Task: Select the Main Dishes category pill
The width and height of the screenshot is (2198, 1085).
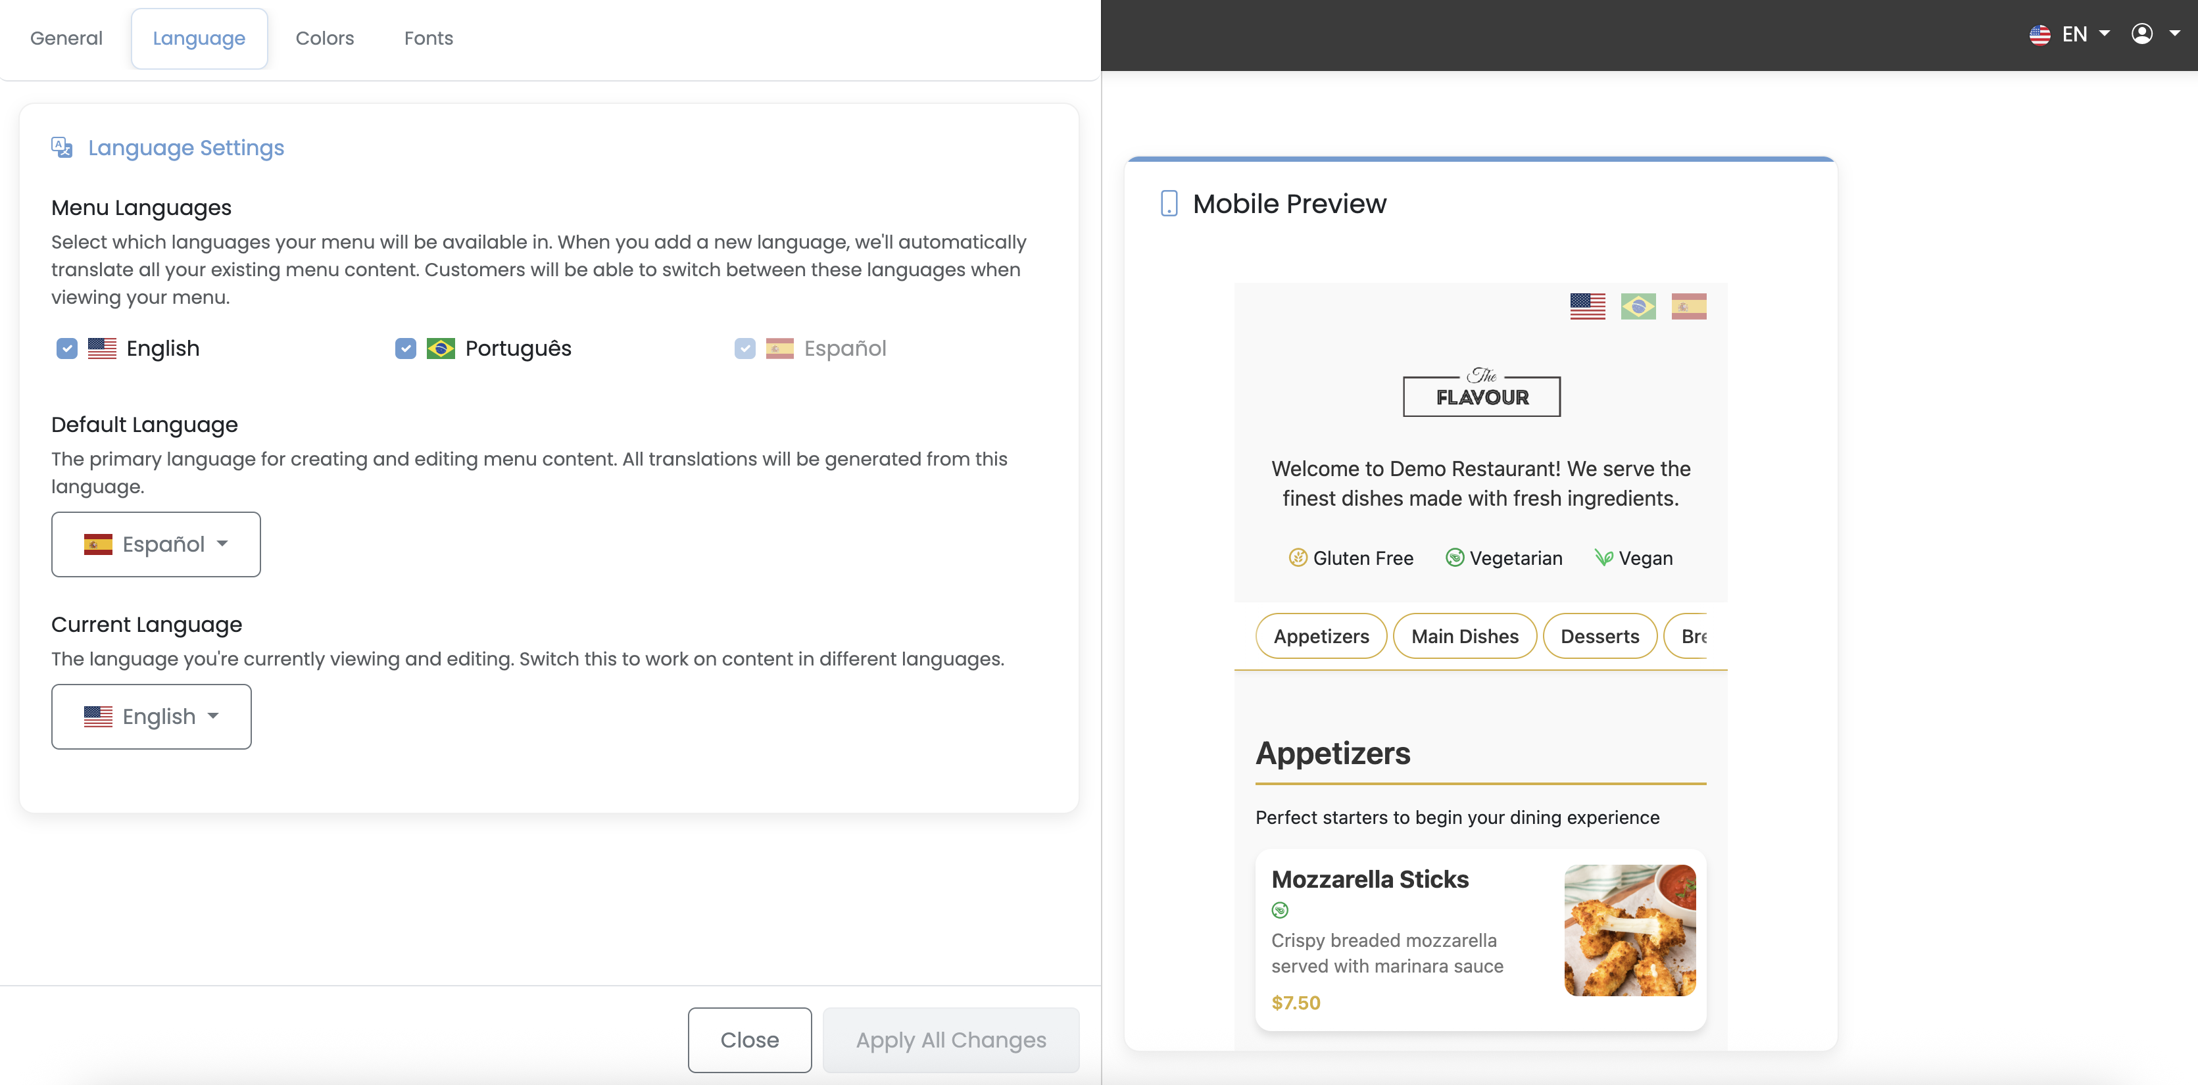Action: (1464, 637)
